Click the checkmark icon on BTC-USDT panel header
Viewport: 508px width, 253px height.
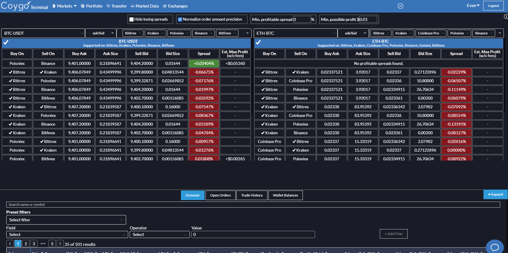(6, 42)
